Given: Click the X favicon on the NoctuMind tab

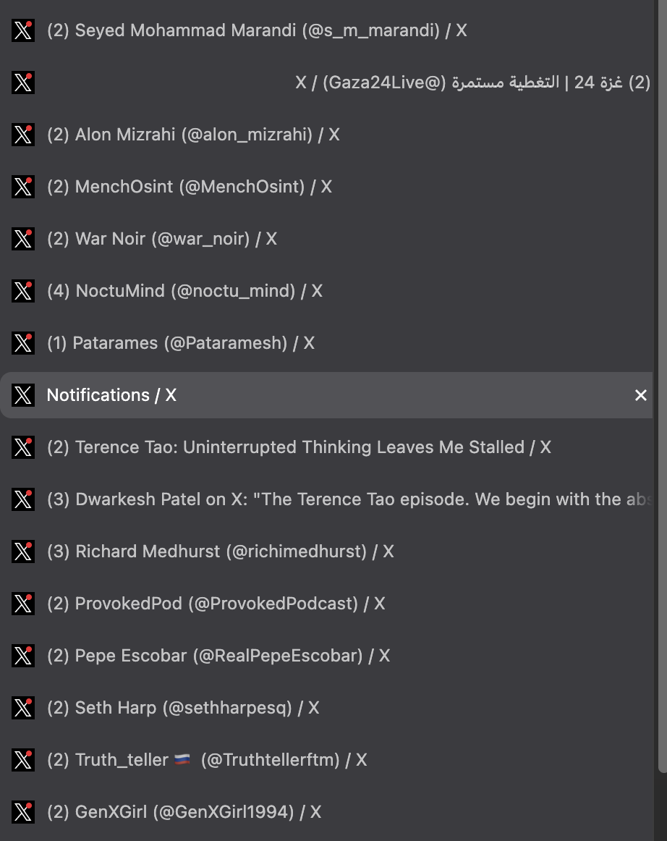Looking at the screenshot, I should (23, 291).
